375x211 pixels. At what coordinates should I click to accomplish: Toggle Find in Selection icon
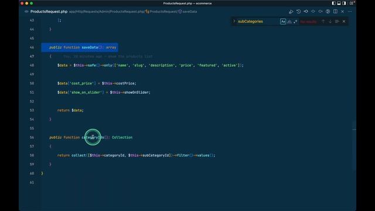(x=337, y=22)
